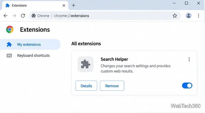Click the forward navigation arrow
Image resolution: width=205 pixels, height=113 pixels.
[x=14, y=16]
